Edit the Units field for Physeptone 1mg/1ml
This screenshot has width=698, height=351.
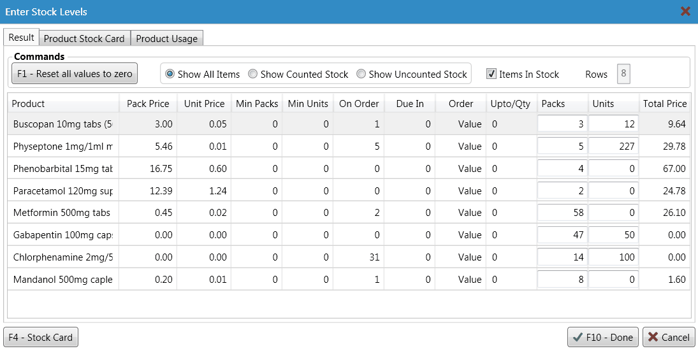pyautogui.click(x=613, y=146)
